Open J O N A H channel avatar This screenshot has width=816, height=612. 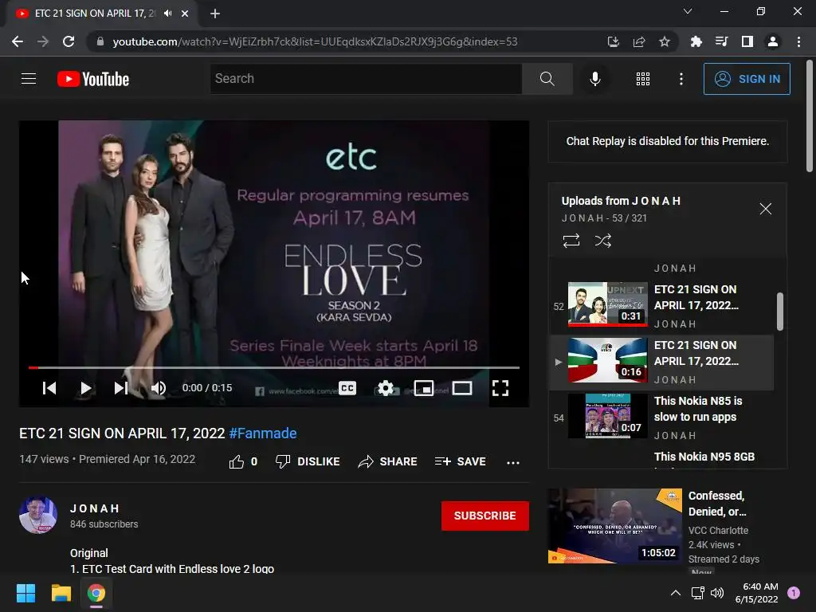click(38, 516)
